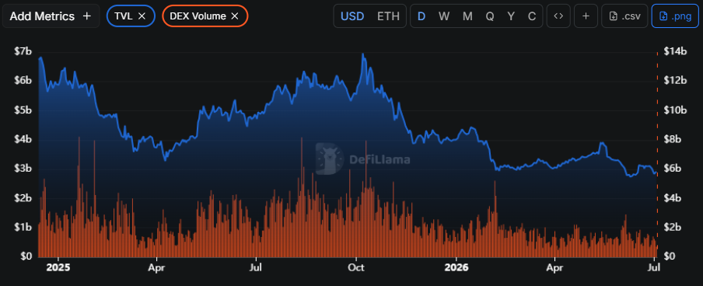This screenshot has height=286, width=703.
Task: Select daily D interval
Action: click(421, 16)
